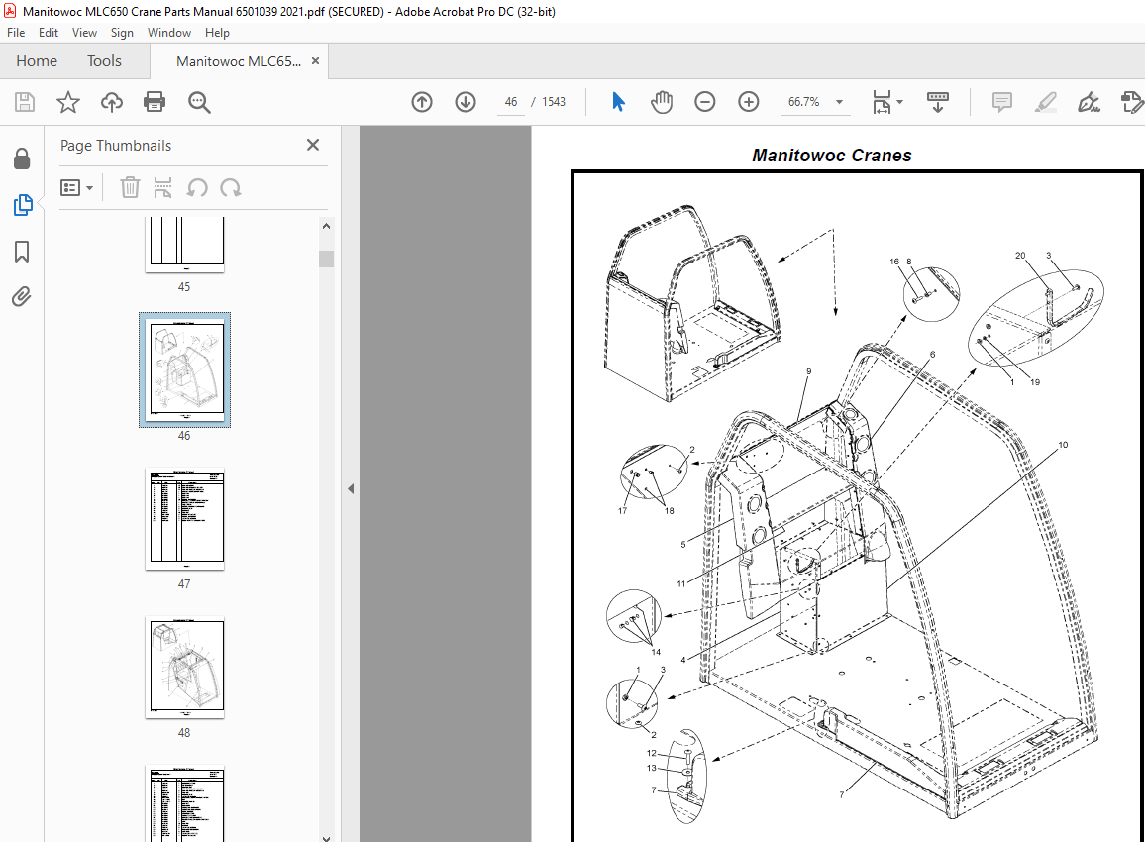
Task: Add the document to starred files
Action: tap(68, 101)
